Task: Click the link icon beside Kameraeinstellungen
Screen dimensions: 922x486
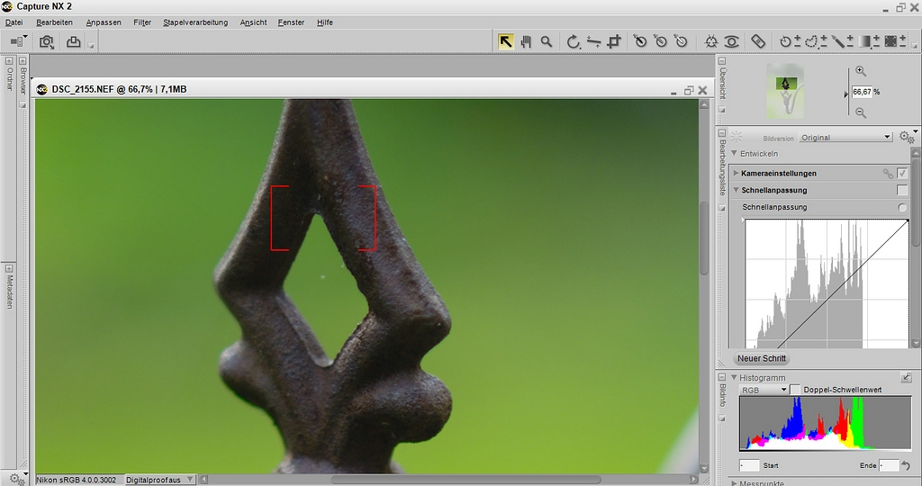Action: tap(888, 174)
